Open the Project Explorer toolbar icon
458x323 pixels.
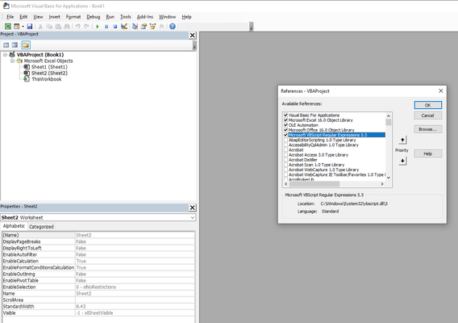135,27
